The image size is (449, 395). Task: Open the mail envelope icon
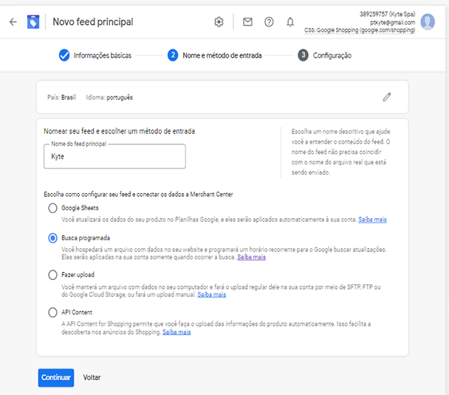pos(247,21)
